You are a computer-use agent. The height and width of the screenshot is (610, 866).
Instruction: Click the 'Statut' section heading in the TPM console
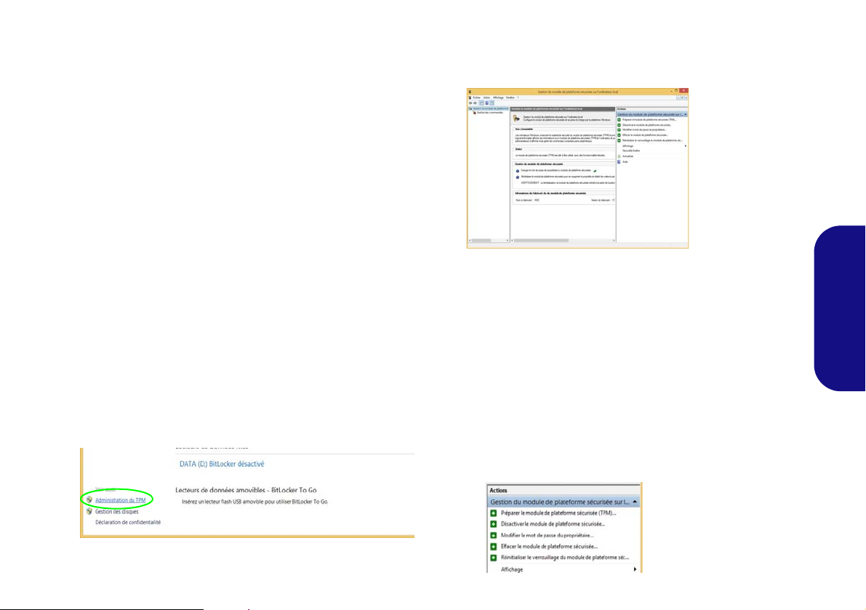coord(518,149)
